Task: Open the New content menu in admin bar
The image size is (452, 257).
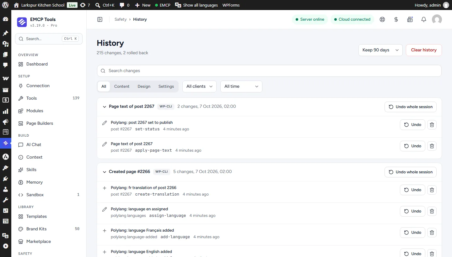Action: click(143, 5)
